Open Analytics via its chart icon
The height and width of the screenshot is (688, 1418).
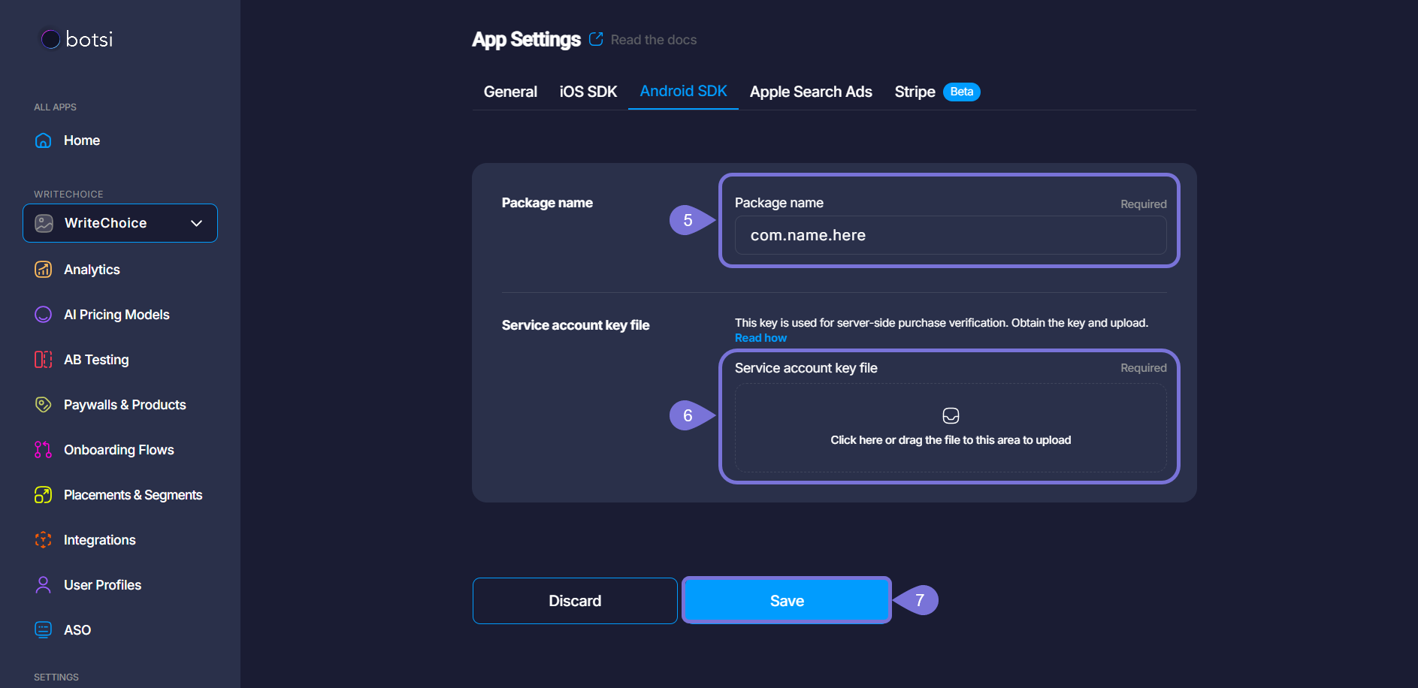click(44, 270)
